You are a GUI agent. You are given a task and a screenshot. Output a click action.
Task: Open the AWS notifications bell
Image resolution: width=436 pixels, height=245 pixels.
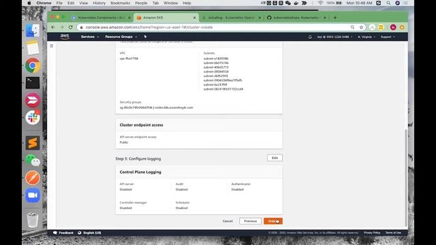click(310, 37)
